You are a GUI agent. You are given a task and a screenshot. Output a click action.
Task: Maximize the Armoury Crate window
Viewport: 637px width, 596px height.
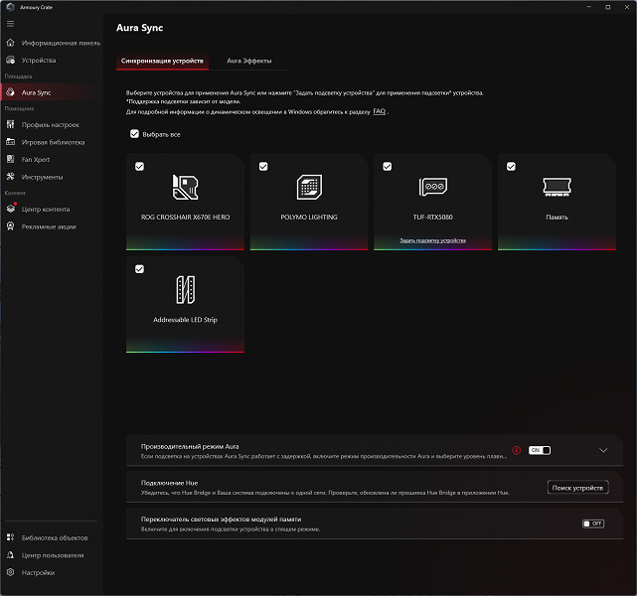tap(608, 7)
